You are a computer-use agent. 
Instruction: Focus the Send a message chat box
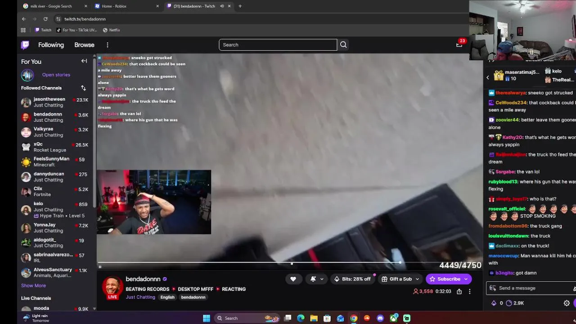[x=531, y=288]
